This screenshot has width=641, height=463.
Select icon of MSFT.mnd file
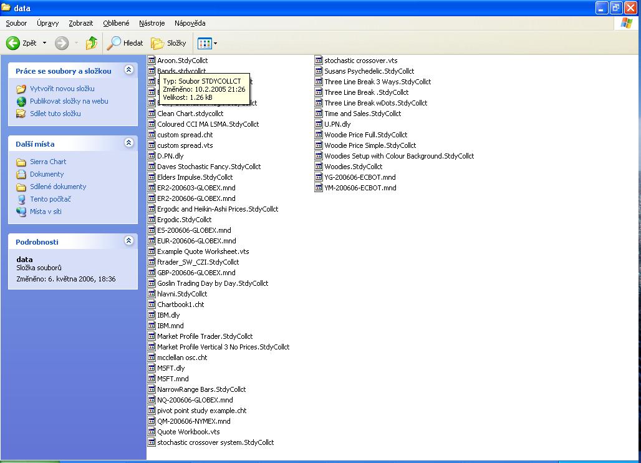coord(152,379)
